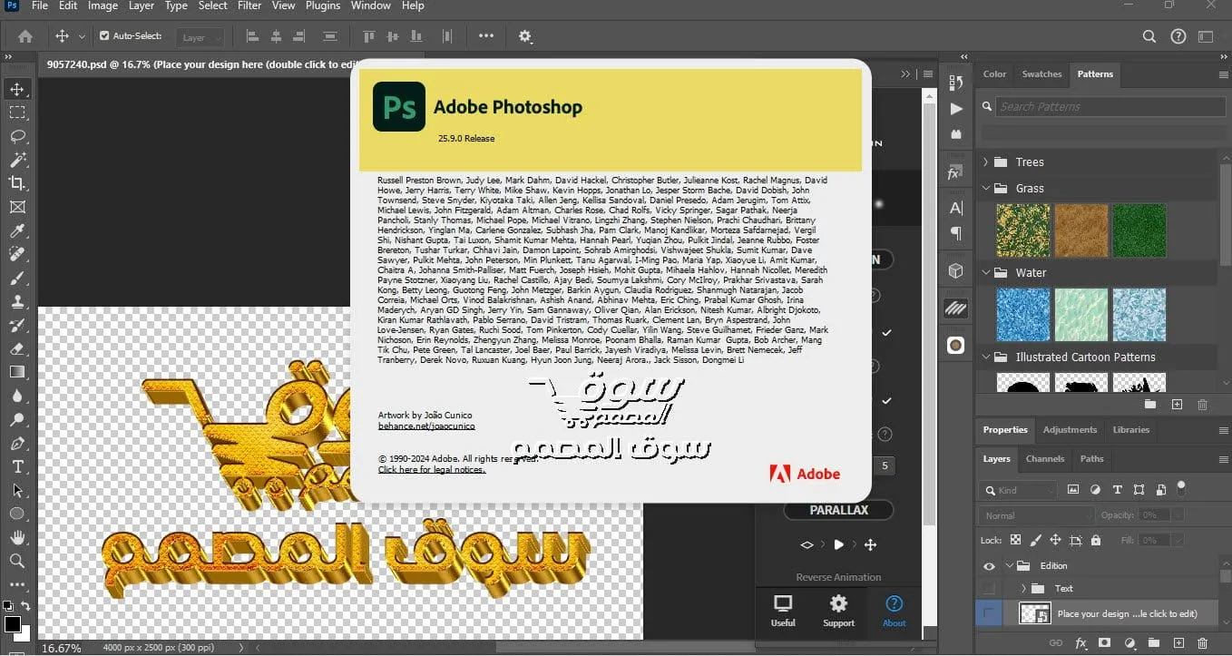1232x656 pixels.
Task: Collapse the Water pattern folder
Action: click(x=986, y=272)
